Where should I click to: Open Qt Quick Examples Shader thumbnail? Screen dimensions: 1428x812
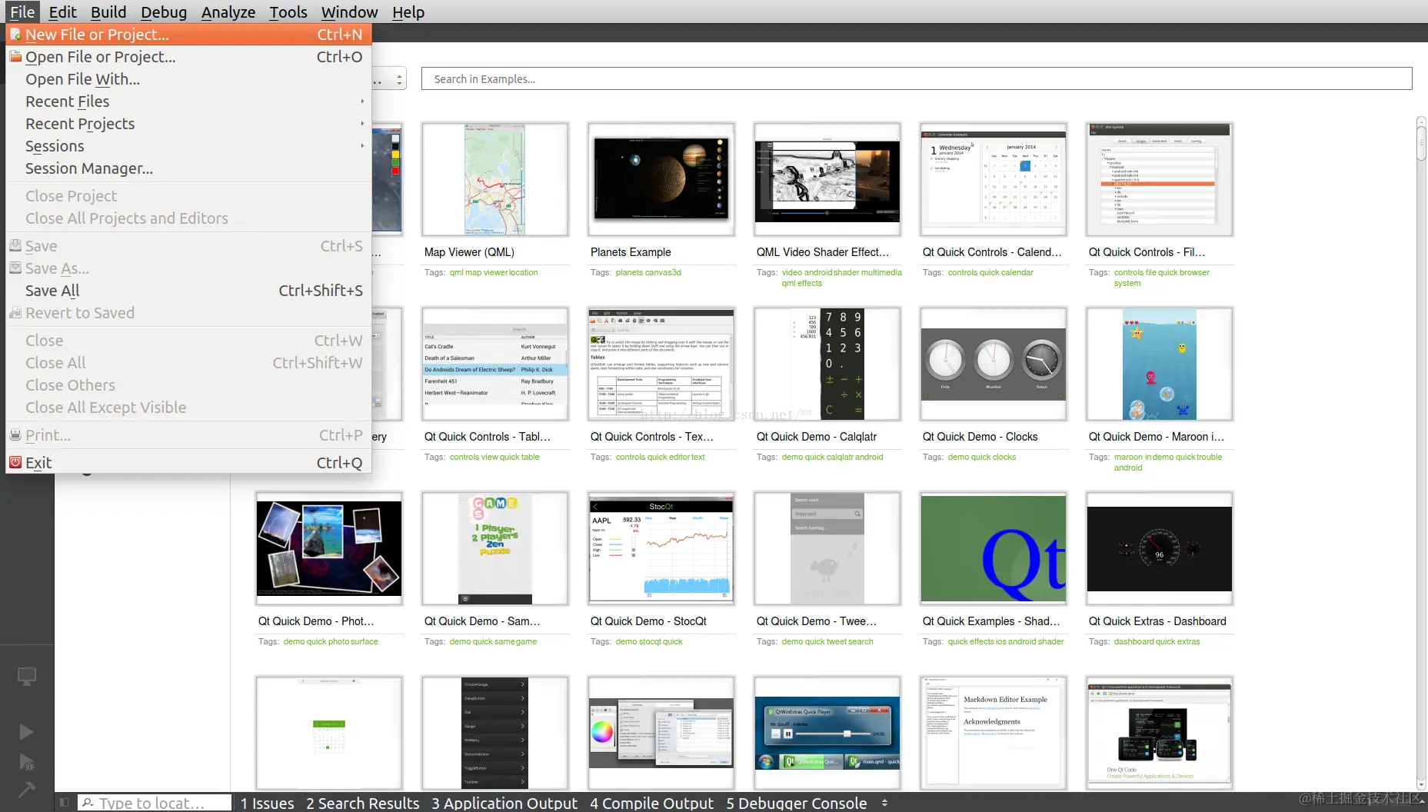pos(994,548)
